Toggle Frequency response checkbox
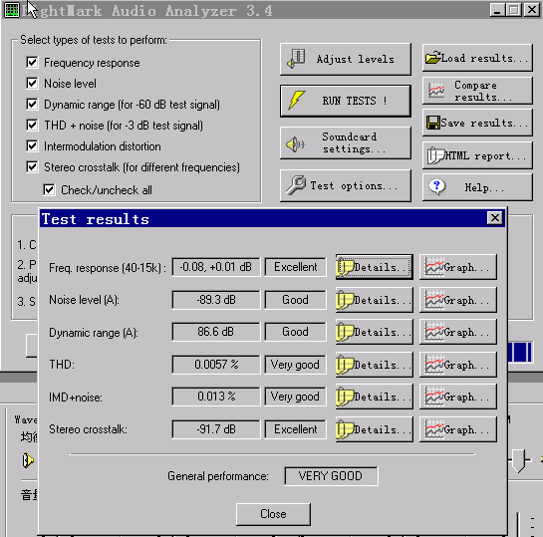543x537 pixels. click(x=32, y=63)
